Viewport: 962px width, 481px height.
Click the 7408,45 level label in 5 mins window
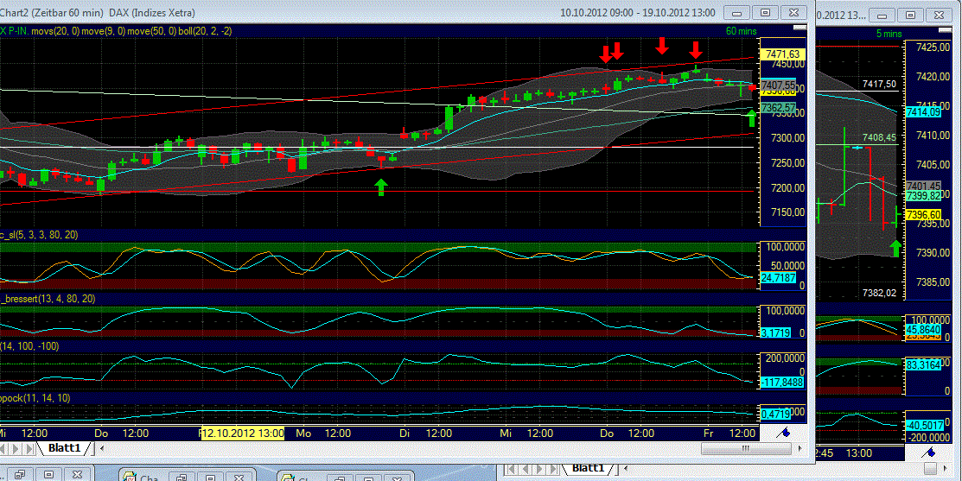coord(879,137)
